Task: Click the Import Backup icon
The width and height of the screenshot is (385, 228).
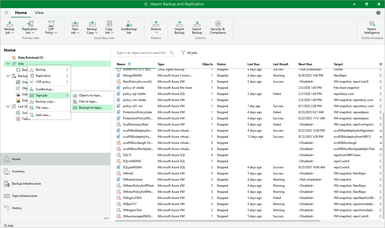Action: [179, 24]
